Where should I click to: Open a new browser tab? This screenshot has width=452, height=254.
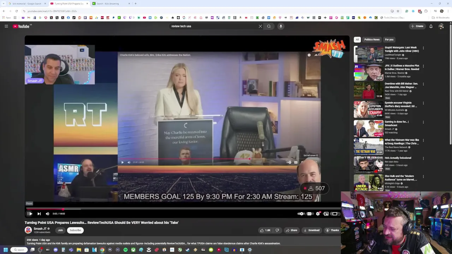coord(135,4)
